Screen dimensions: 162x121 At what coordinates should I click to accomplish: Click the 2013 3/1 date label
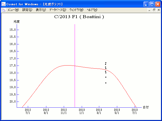click(99, 111)
